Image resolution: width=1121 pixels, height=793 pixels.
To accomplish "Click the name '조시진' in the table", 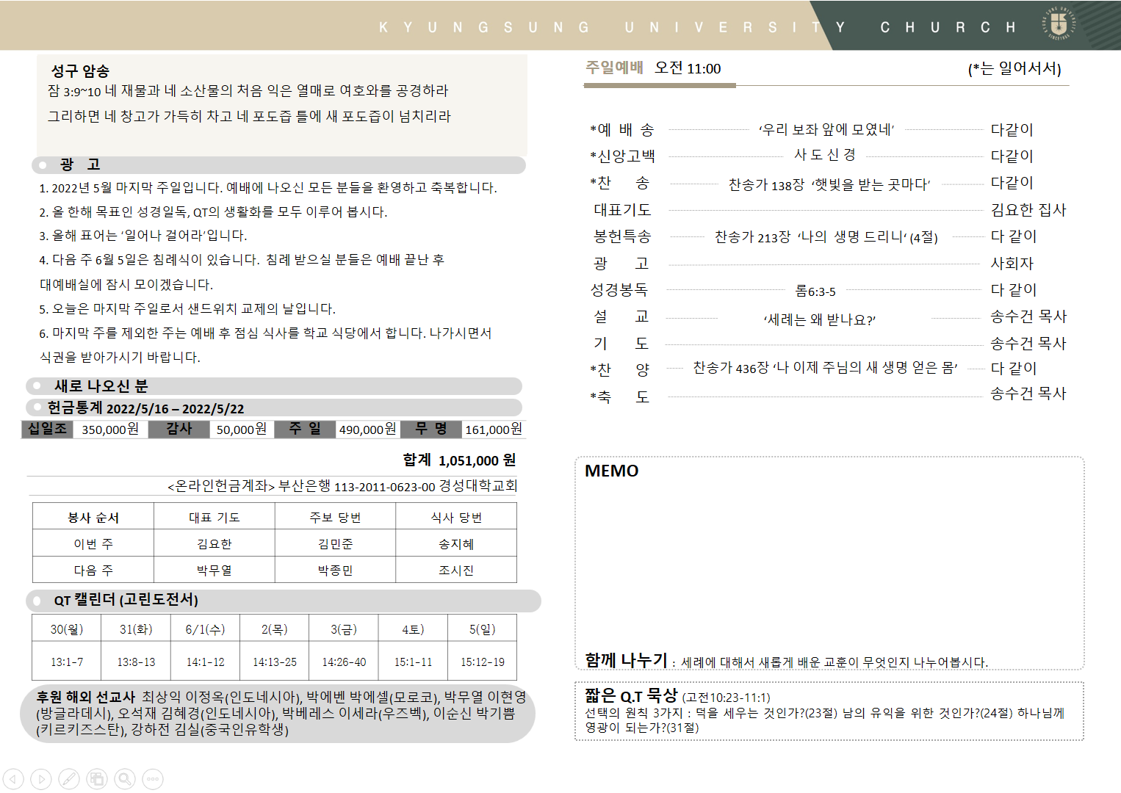I will pyautogui.click(x=456, y=571).
